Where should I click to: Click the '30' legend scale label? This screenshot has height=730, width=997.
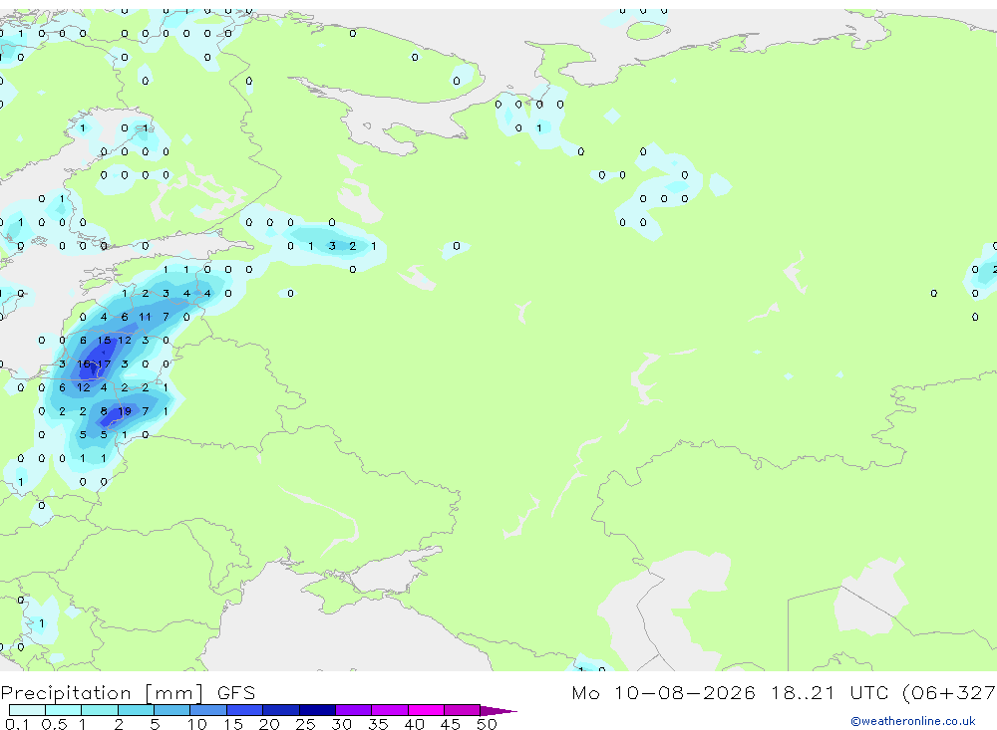pyautogui.click(x=342, y=724)
